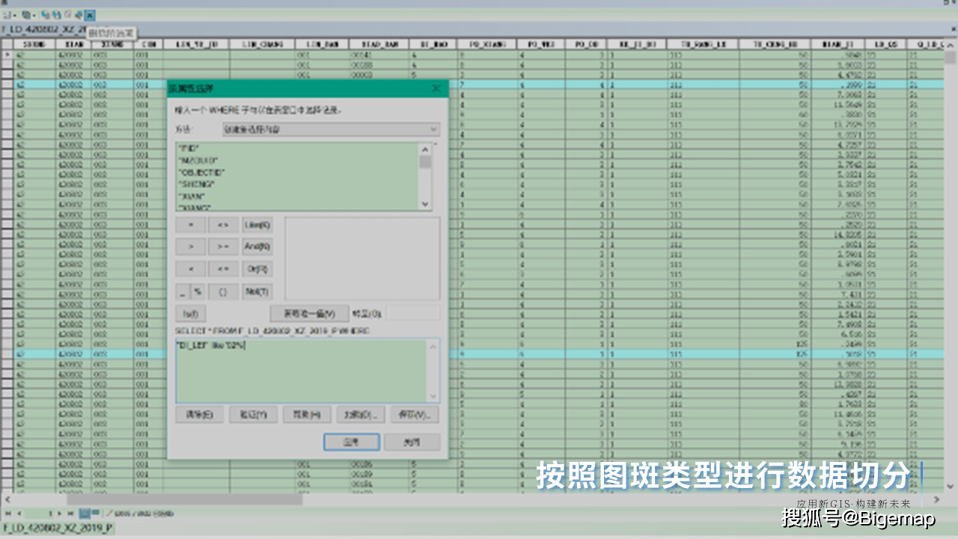This screenshot has width=958, height=539.
Task: Click the DI_MAO column header
Action: coord(433,45)
